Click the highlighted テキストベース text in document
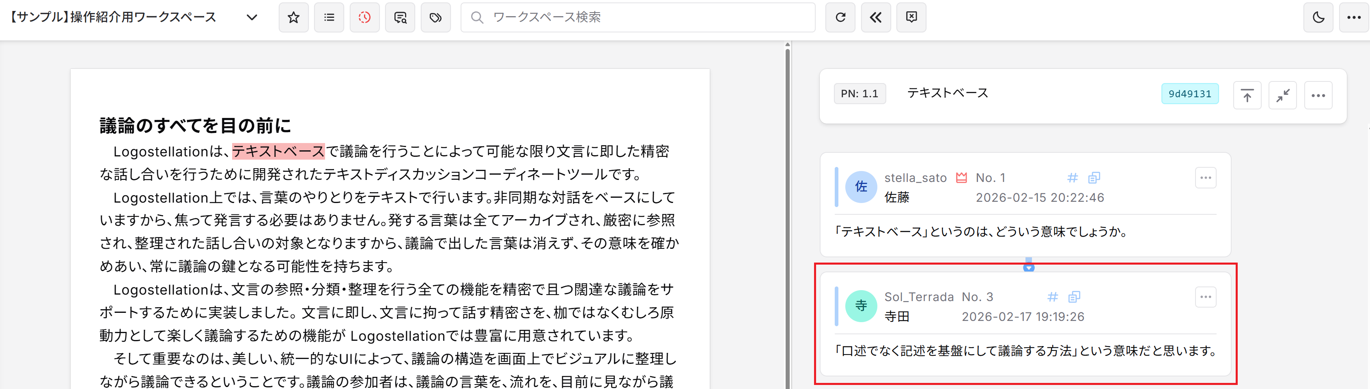The height and width of the screenshot is (389, 1370). coord(278,151)
